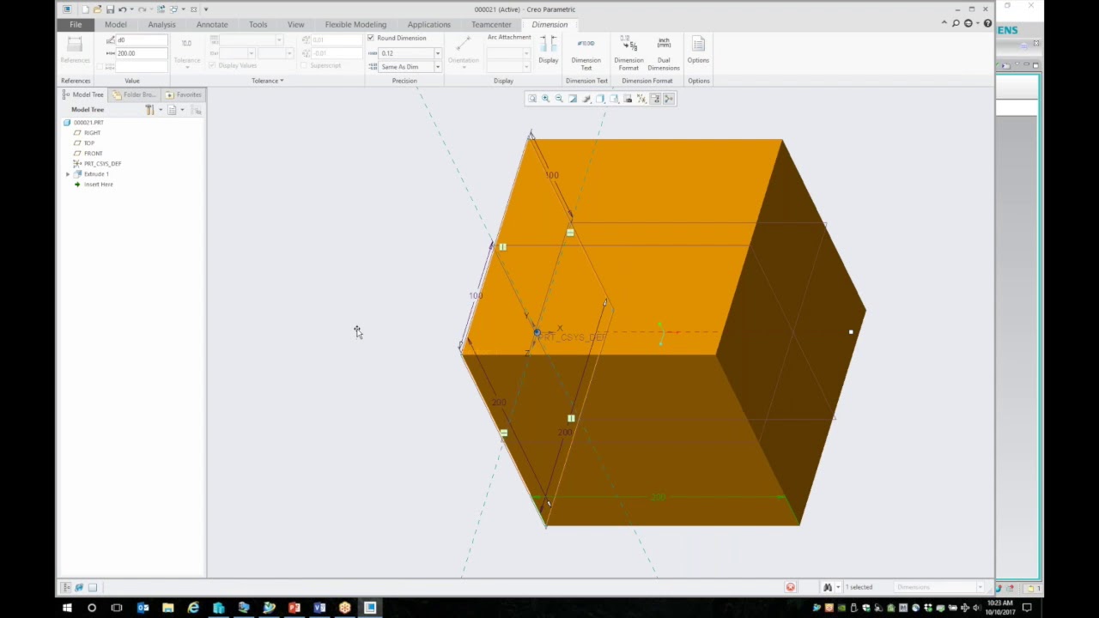Open the tree Show options list icon
The width and height of the screenshot is (1099, 618).
pyautogui.click(x=172, y=110)
